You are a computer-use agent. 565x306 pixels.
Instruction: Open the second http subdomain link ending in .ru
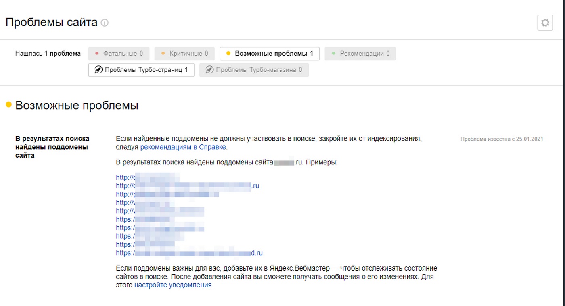(x=187, y=186)
